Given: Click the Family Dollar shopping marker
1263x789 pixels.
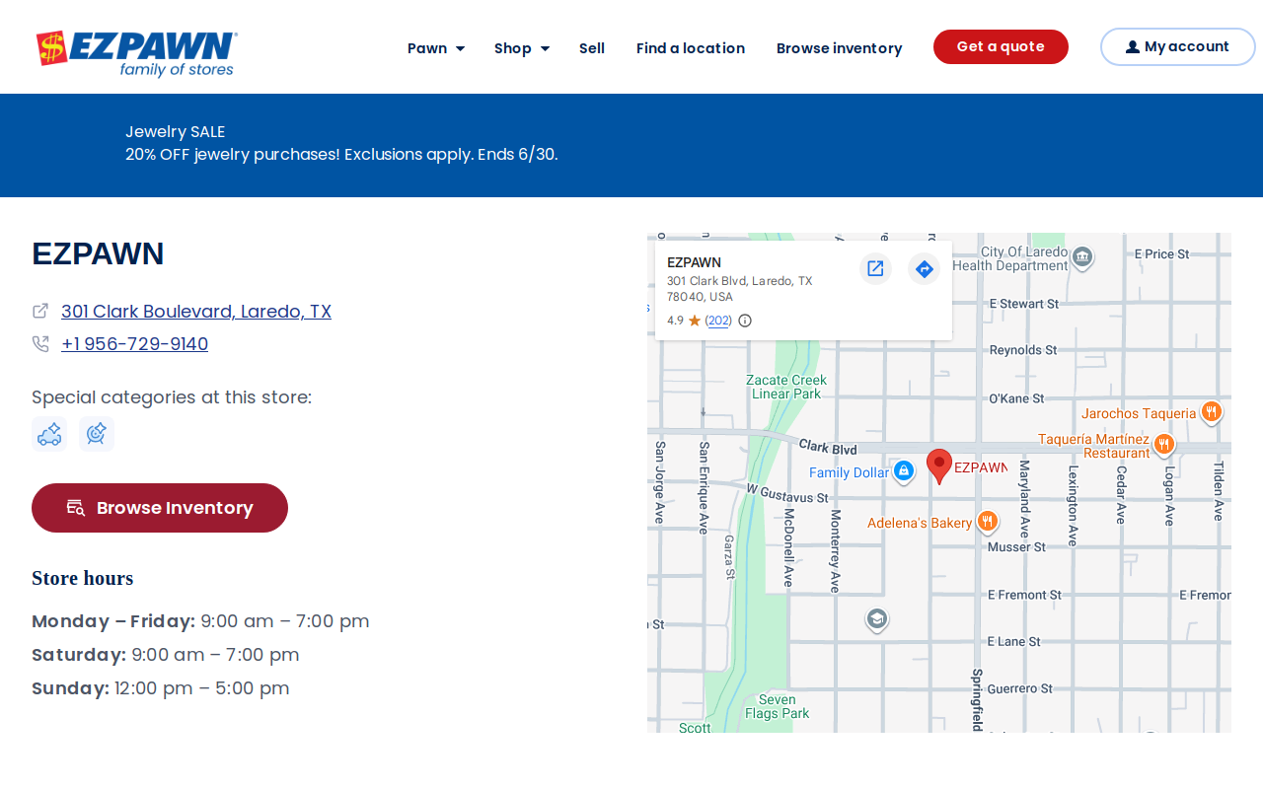Looking at the screenshot, I should tap(904, 471).
